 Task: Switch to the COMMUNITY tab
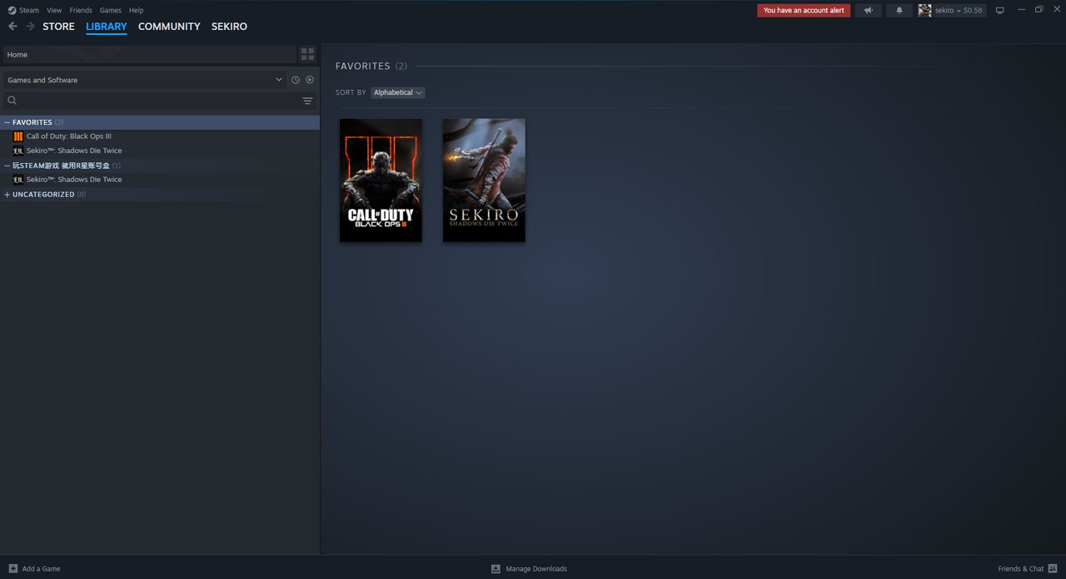[x=169, y=27]
